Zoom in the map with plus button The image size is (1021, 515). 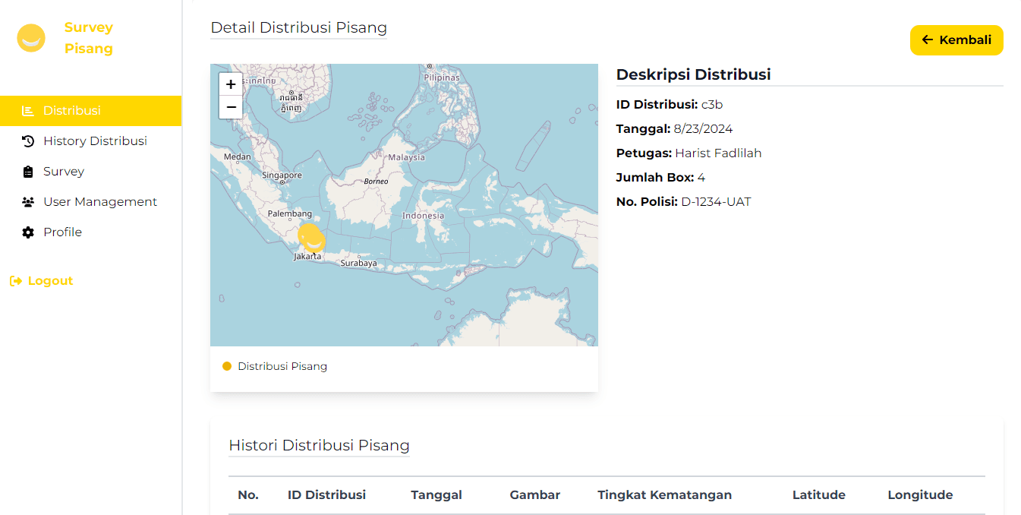(x=231, y=84)
